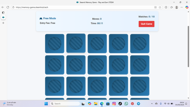The width and height of the screenshot is (190, 107).
Task: Select the Steemit Memory Game vertical tab
Action: coord(3,17)
